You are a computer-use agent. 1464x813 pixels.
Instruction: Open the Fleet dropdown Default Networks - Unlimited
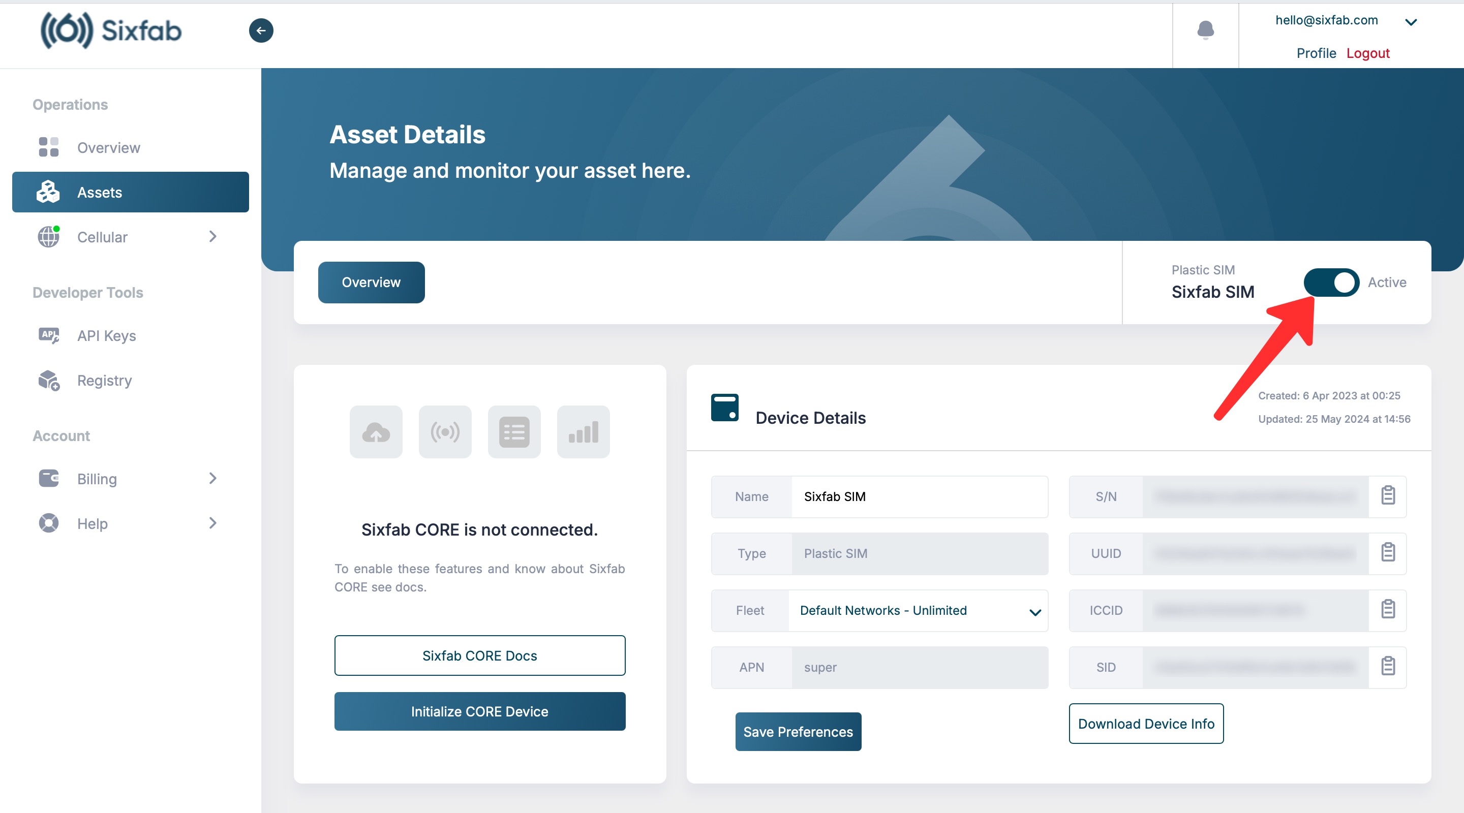919,611
